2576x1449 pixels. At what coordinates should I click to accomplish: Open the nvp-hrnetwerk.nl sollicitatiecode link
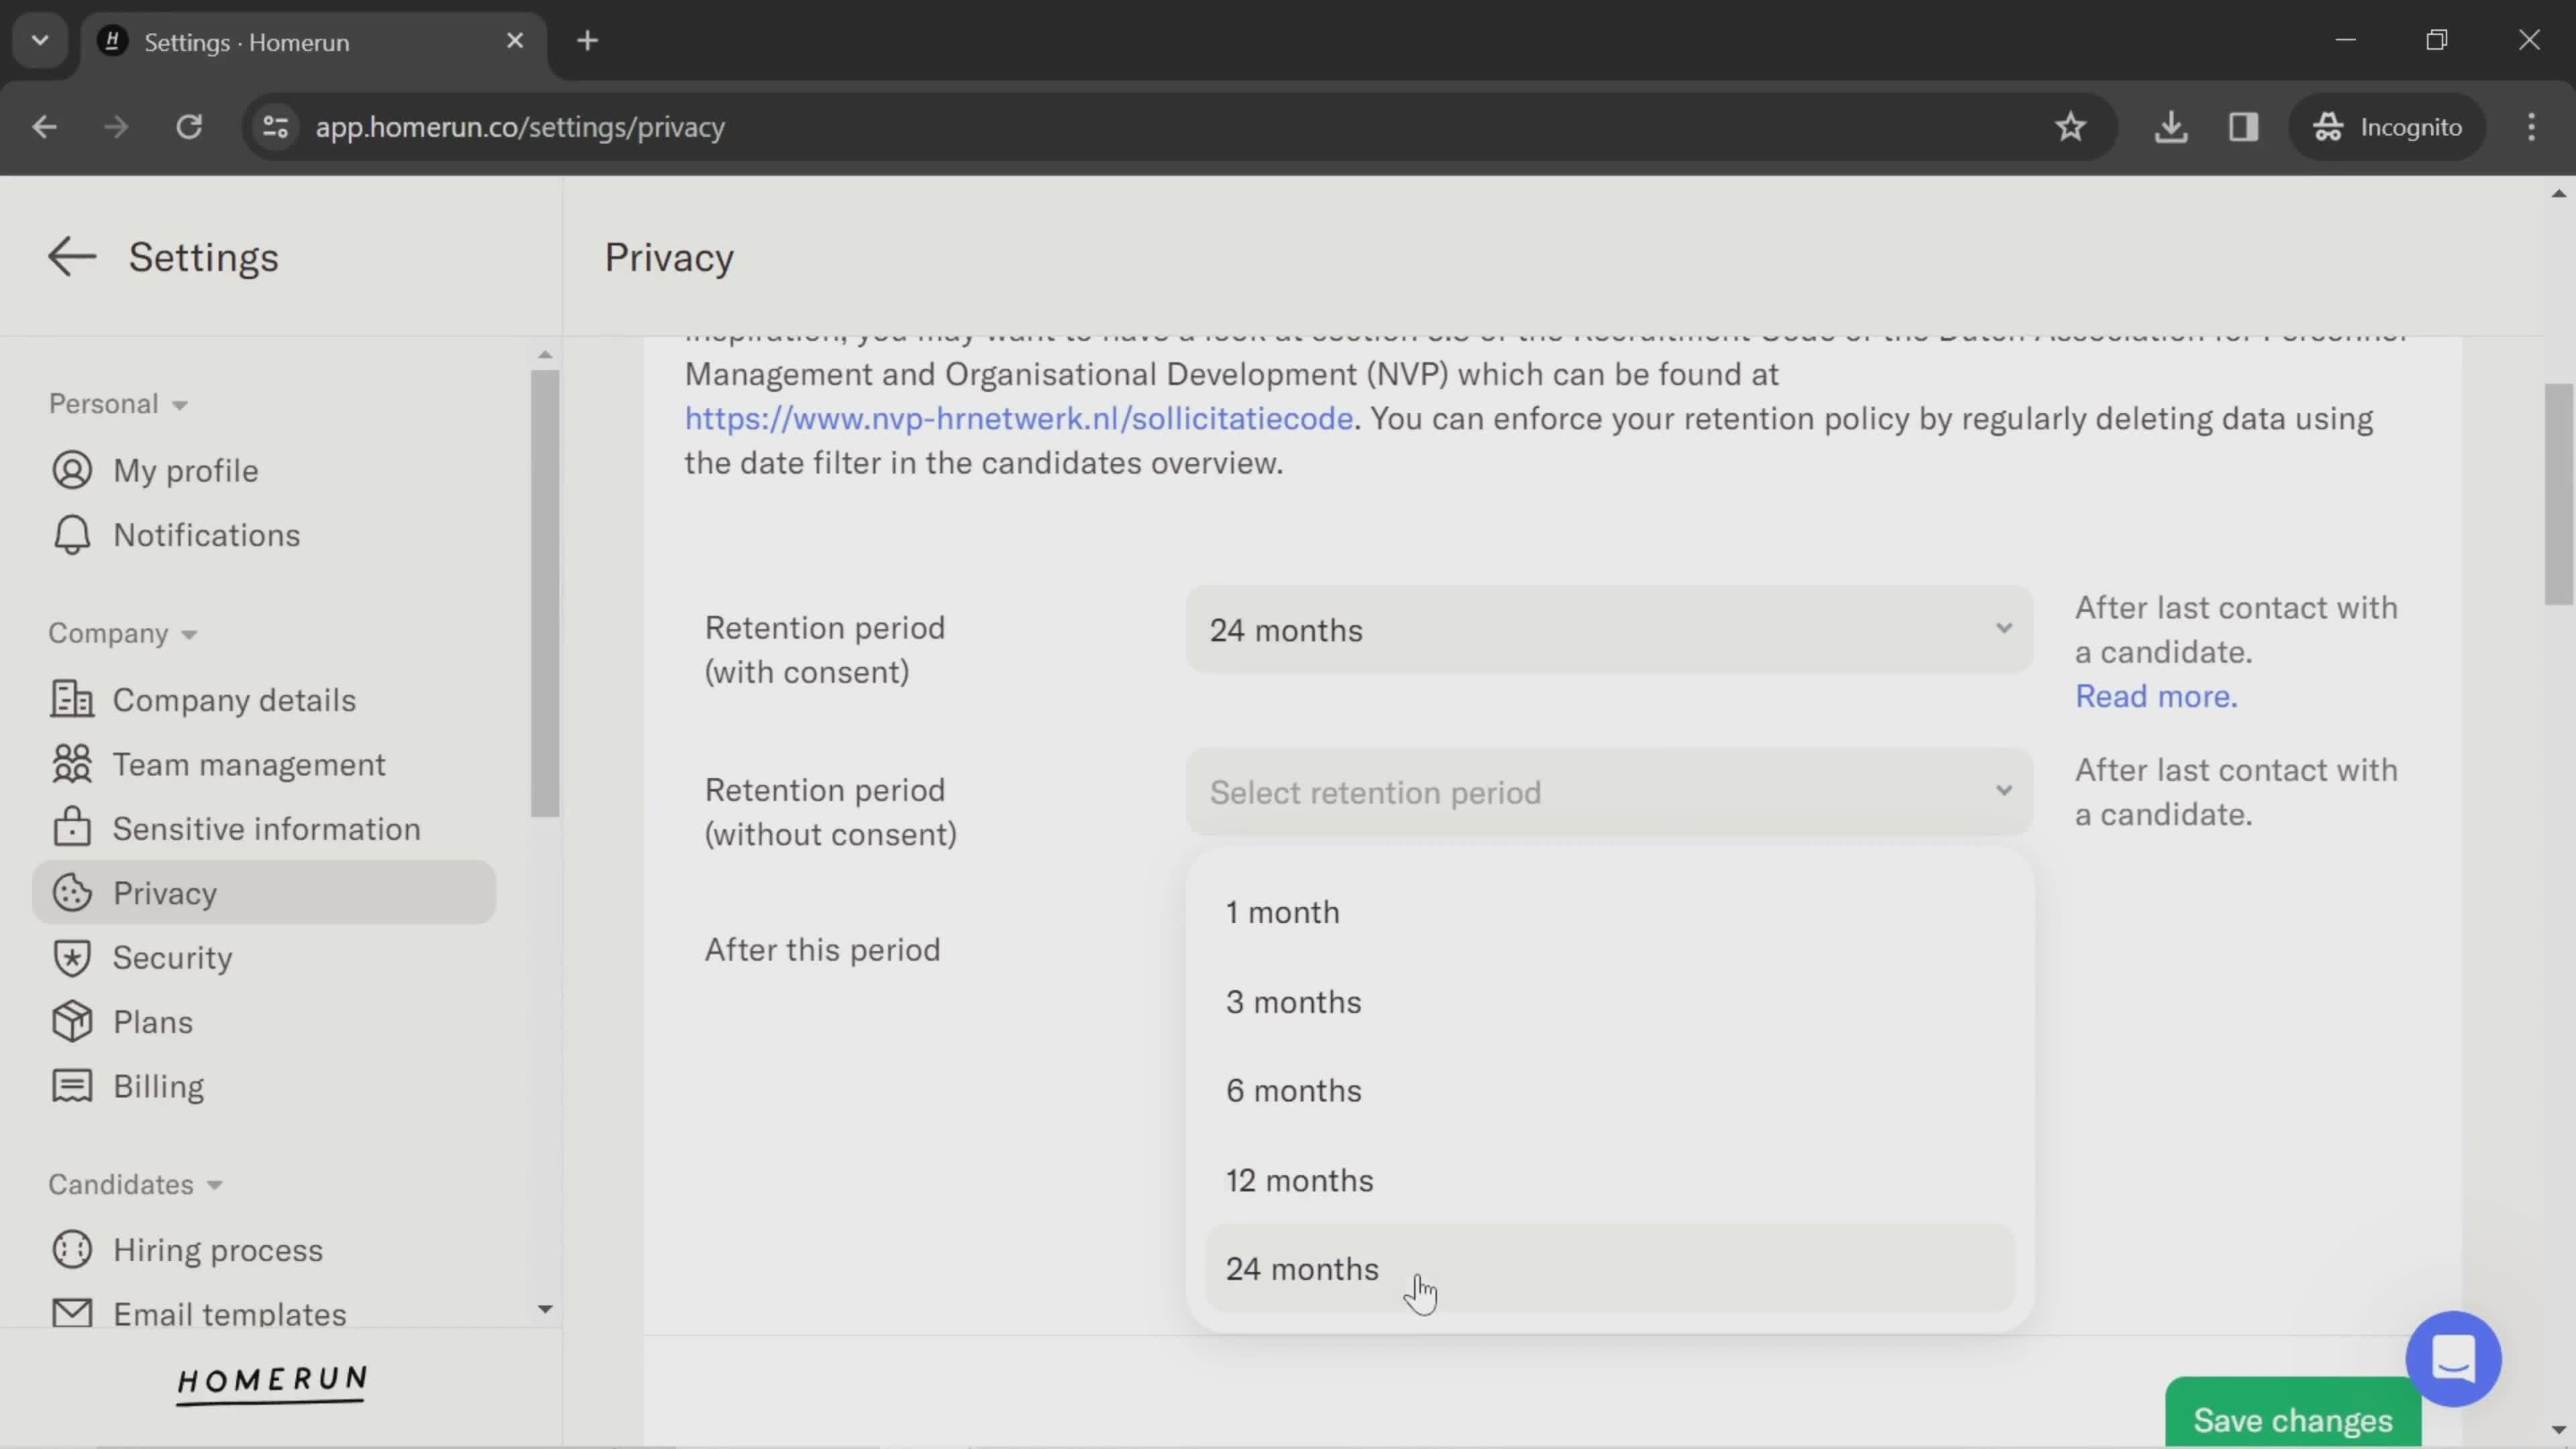[1018, 418]
